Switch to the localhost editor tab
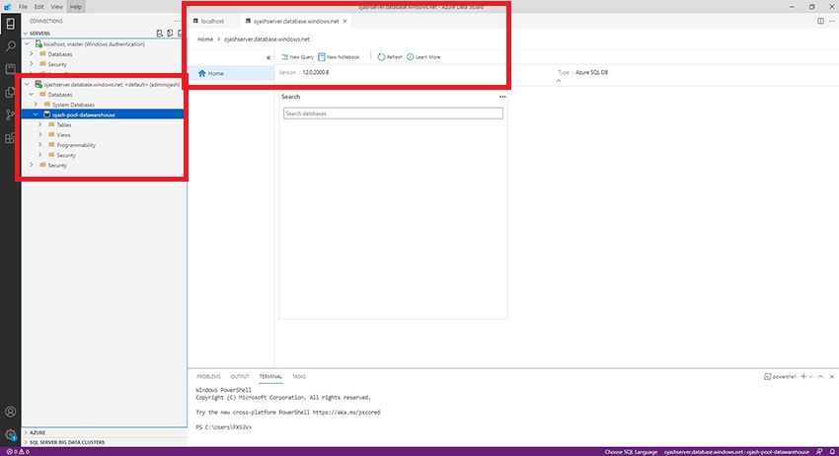This screenshot has height=456, width=839. [x=212, y=21]
